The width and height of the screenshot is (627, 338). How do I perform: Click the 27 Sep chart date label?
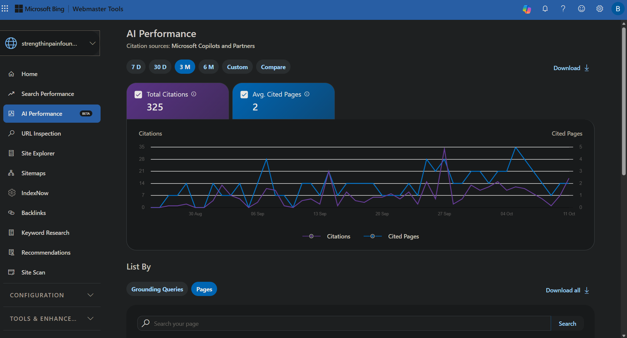click(x=444, y=214)
